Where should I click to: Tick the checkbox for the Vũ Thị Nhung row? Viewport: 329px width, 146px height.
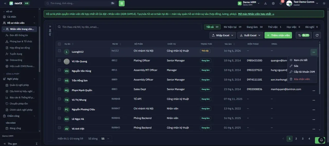(59, 99)
